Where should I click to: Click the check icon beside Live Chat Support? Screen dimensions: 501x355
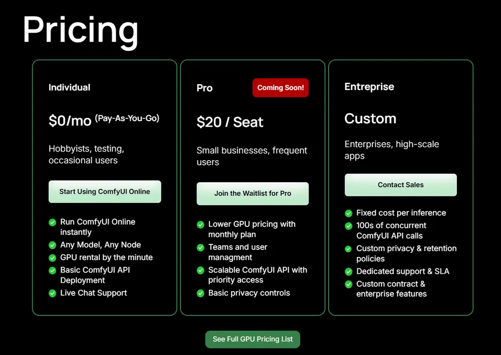pos(53,293)
